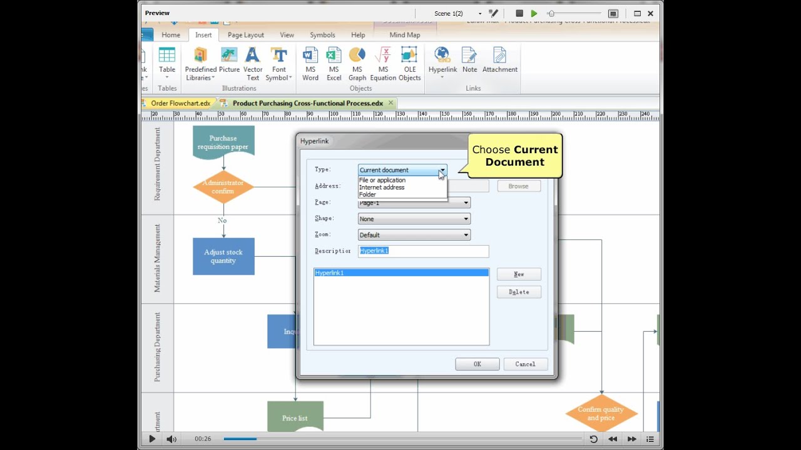Insert OLE Objects
The height and width of the screenshot is (450, 801).
[x=409, y=63]
